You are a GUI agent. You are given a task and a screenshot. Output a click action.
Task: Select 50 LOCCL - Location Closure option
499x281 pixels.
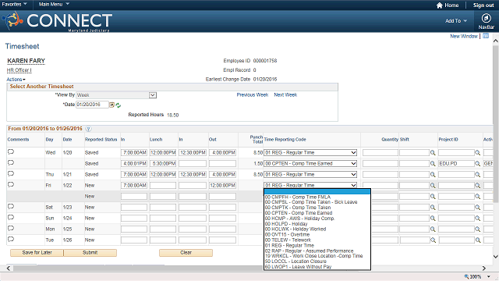point(317,261)
